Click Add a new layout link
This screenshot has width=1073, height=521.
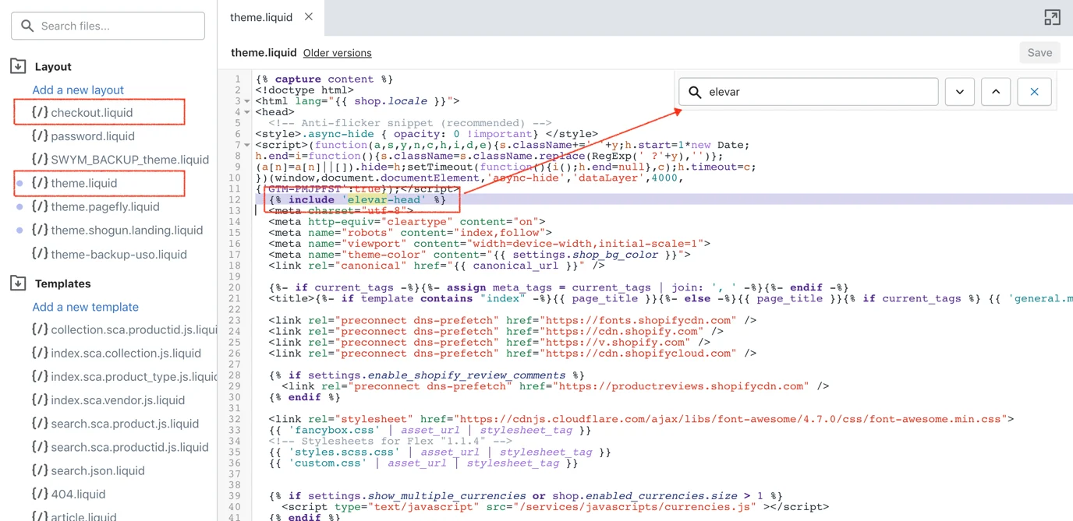[x=78, y=90]
